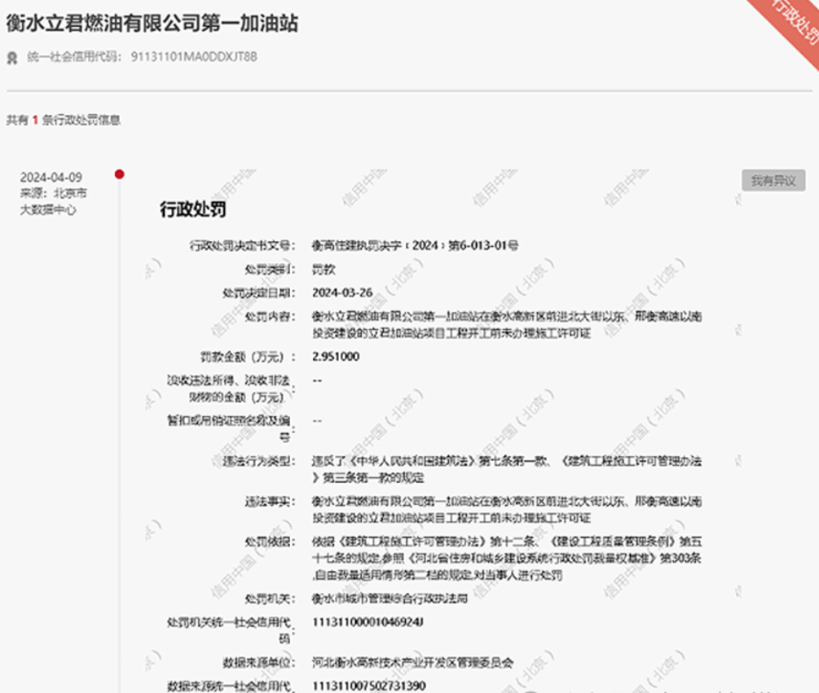Click the timeline date 2024-04-09
The width and height of the screenshot is (819, 693).
[51, 178]
